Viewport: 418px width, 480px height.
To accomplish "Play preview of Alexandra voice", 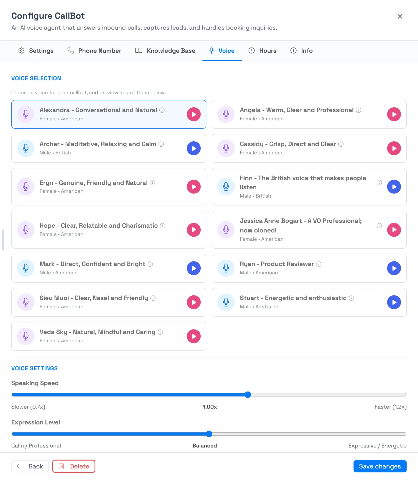I will (x=194, y=114).
